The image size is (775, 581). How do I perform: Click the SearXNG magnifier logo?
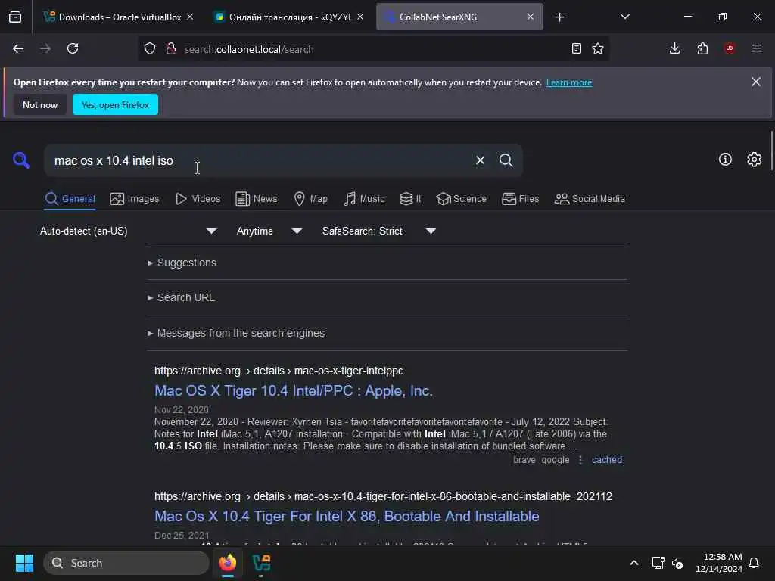click(21, 160)
